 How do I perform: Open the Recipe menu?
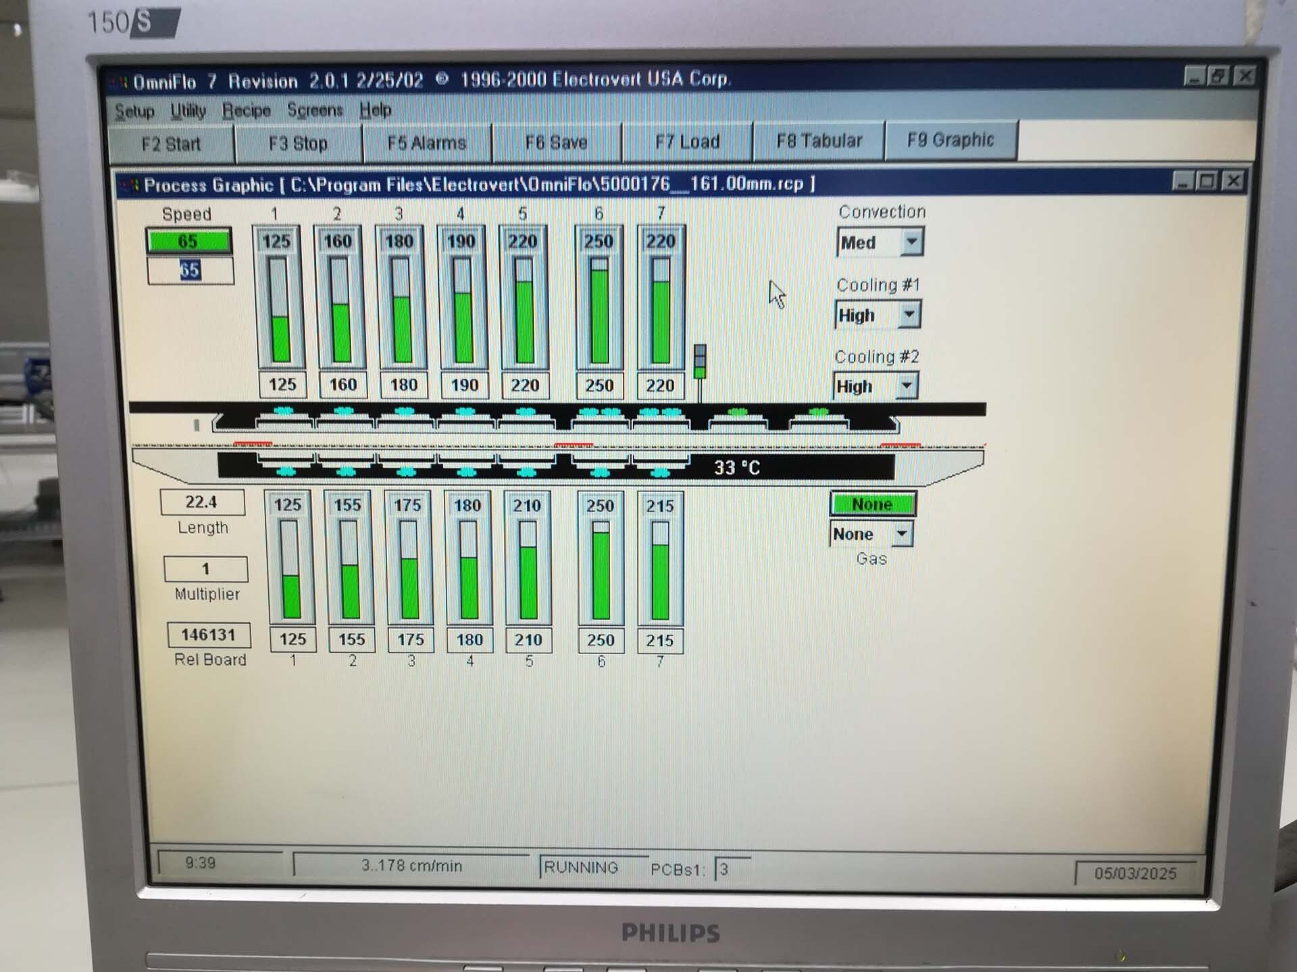coord(246,110)
